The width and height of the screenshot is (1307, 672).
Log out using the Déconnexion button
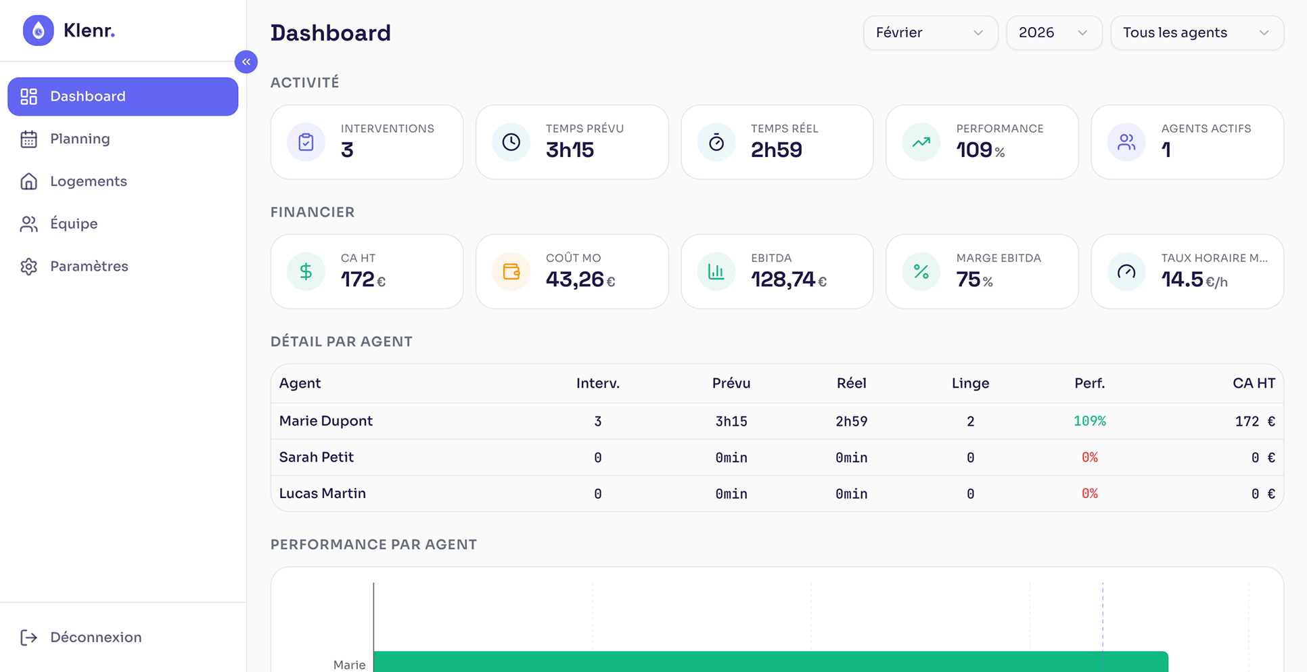[x=95, y=637]
